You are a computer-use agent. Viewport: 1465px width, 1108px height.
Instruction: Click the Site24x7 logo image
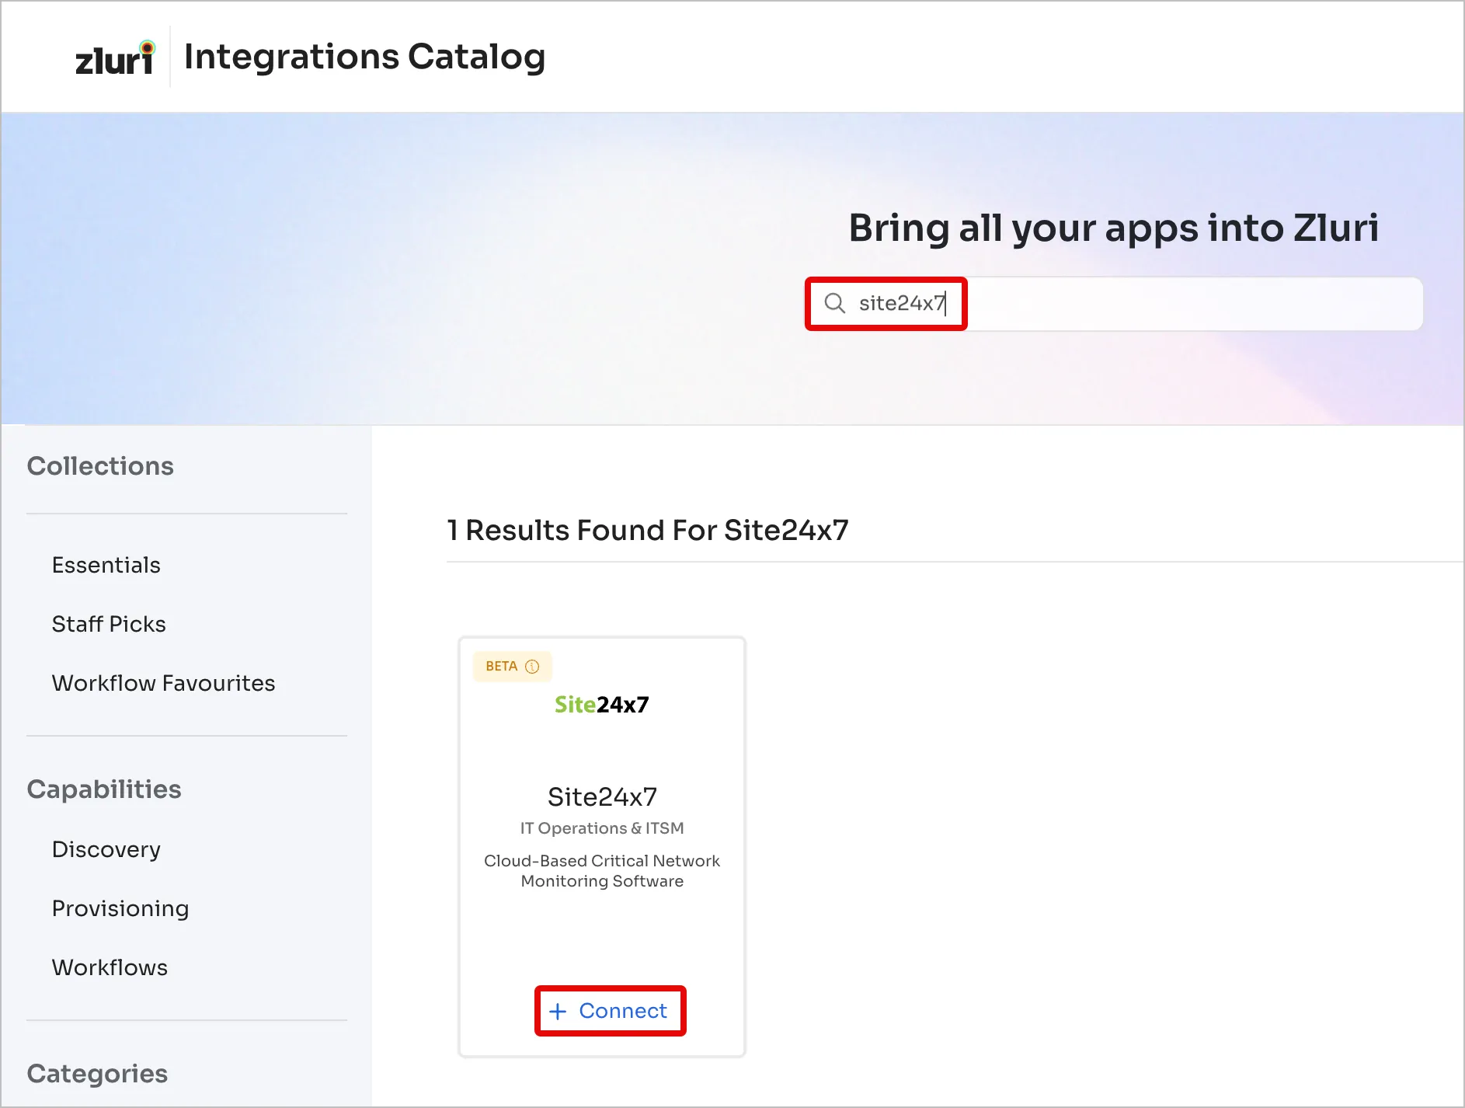click(x=601, y=705)
